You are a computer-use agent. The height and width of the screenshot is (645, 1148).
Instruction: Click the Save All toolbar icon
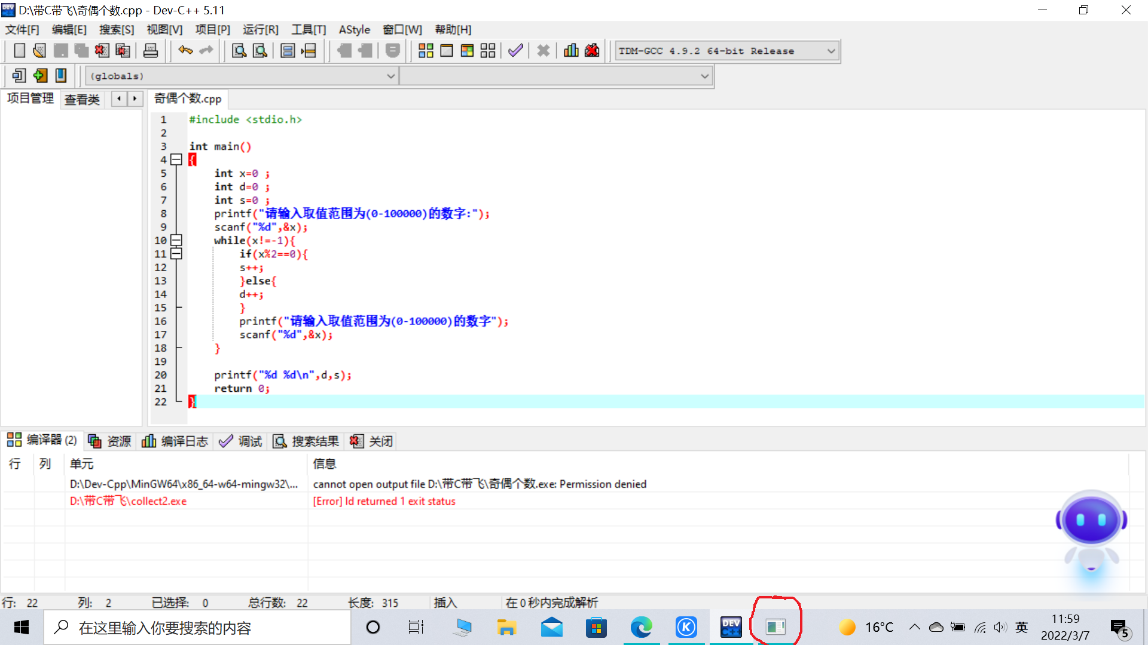(81, 51)
